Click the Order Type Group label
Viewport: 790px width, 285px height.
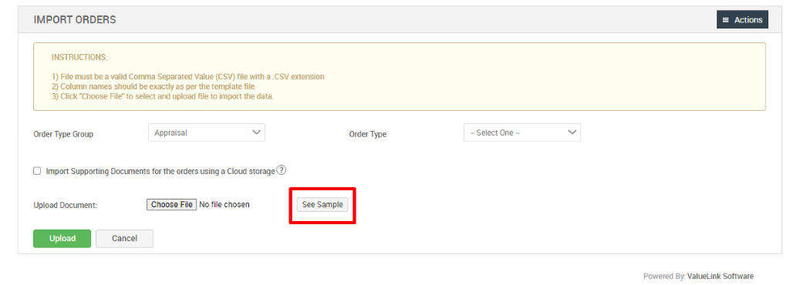(x=63, y=134)
